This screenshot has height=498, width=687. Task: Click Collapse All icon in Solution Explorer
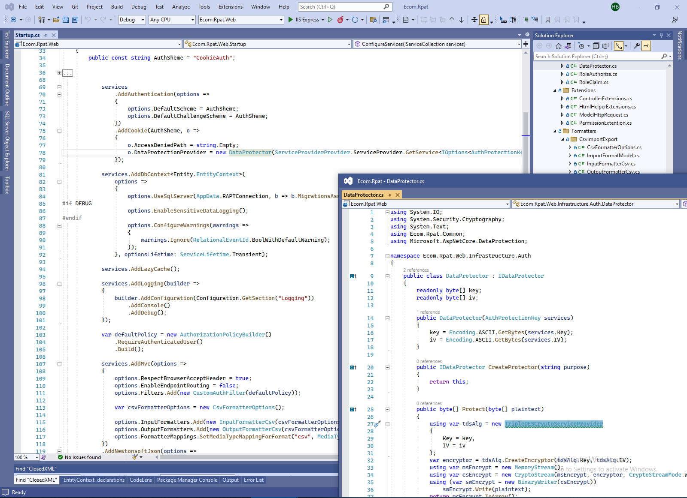tap(596, 46)
